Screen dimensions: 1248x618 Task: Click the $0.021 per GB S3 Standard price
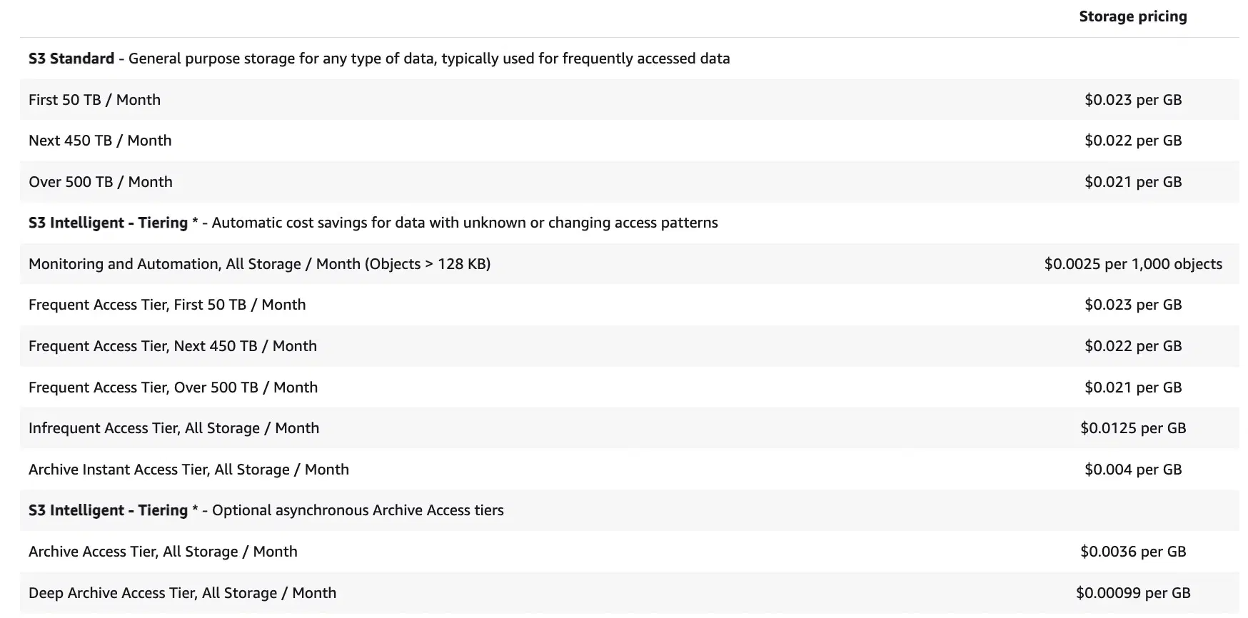click(1133, 182)
